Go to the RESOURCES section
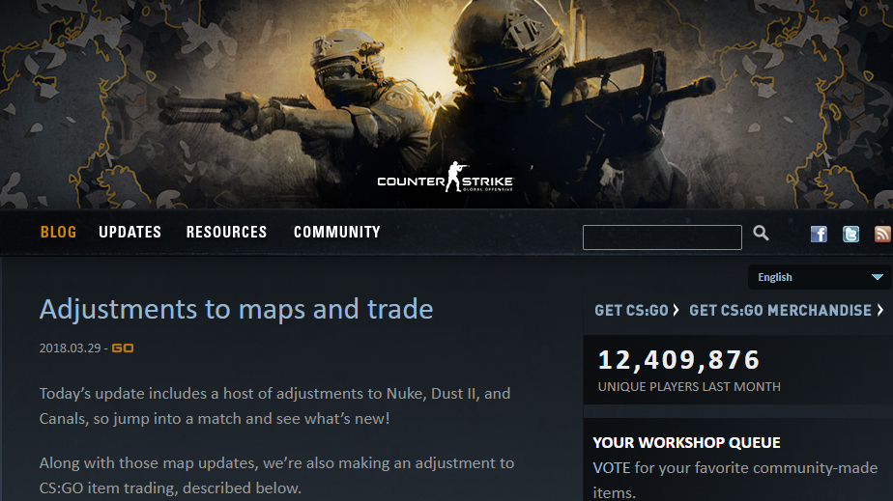This screenshot has height=501, width=893. tap(227, 232)
